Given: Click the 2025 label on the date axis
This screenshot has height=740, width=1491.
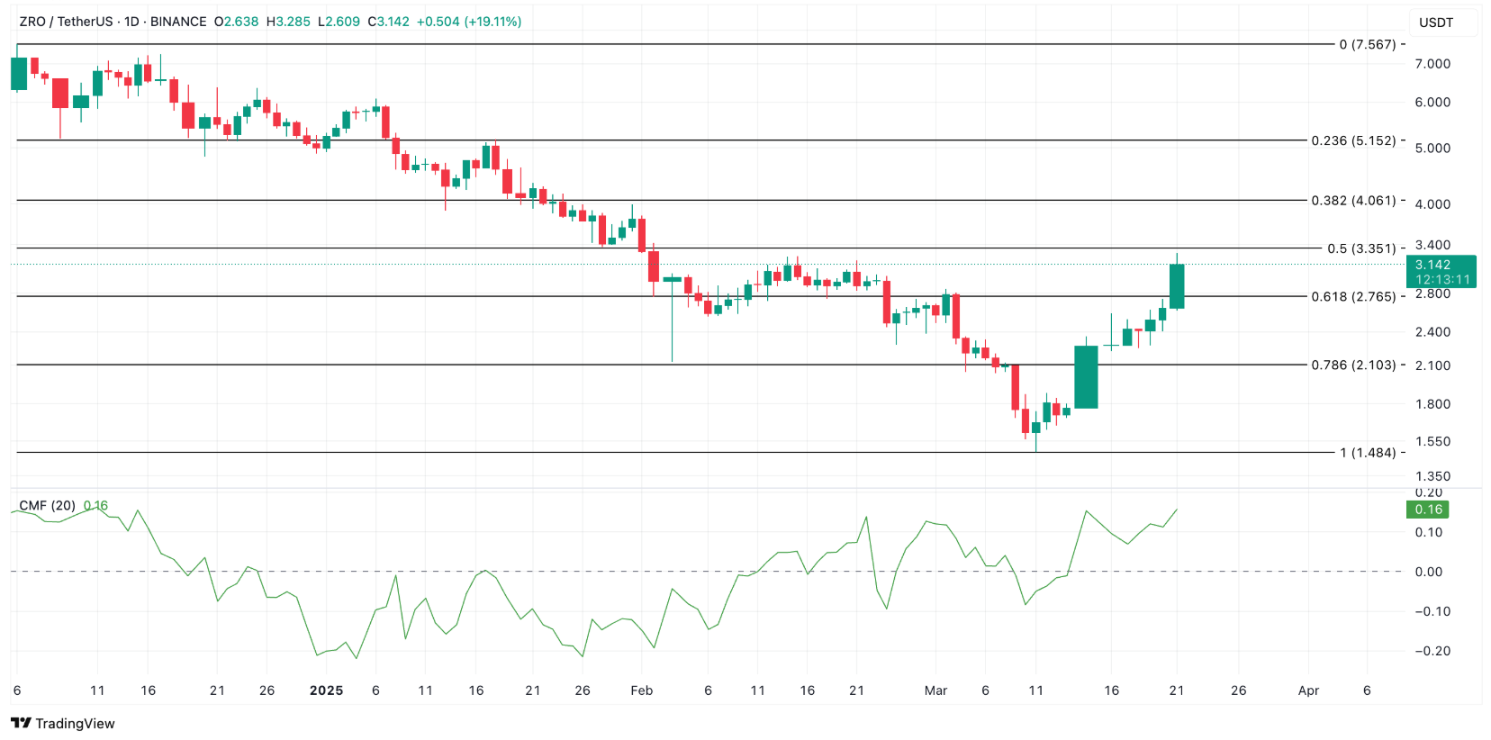Looking at the screenshot, I should pyautogui.click(x=326, y=690).
